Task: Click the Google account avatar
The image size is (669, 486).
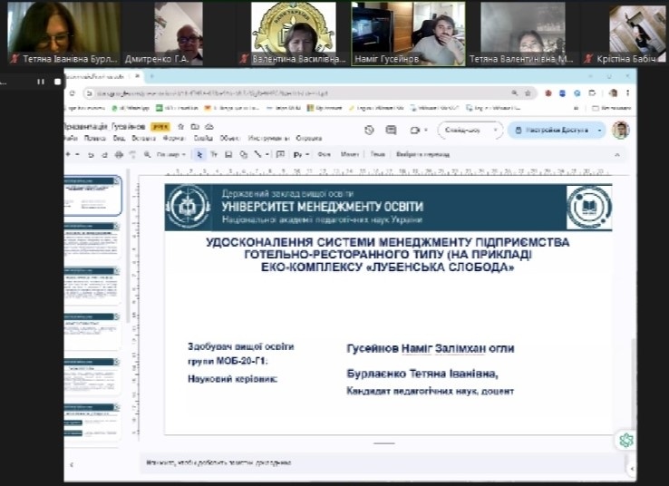Action: pyautogui.click(x=620, y=131)
